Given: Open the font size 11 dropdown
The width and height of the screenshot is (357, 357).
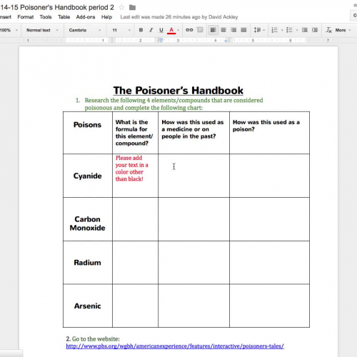Looking at the screenshot, I should 121,30.
